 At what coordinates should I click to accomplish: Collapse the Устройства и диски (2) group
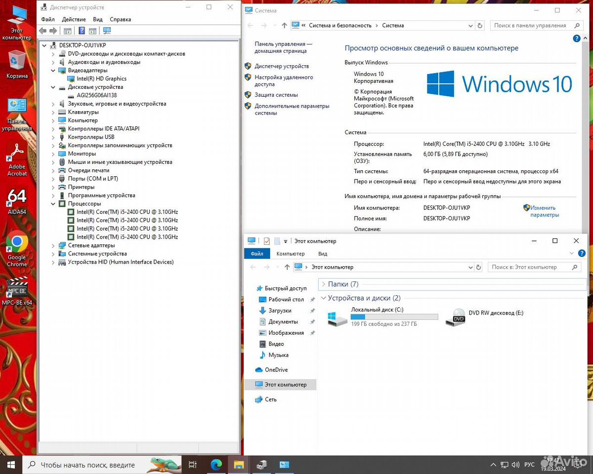click(323, 298)
